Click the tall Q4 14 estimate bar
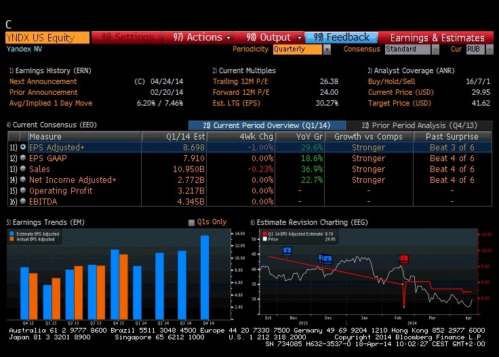 pos(205,277)
